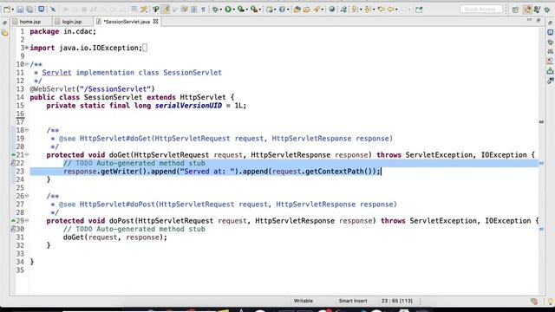
Task: Click the Coverage launch icon
Action: (241, 10)
